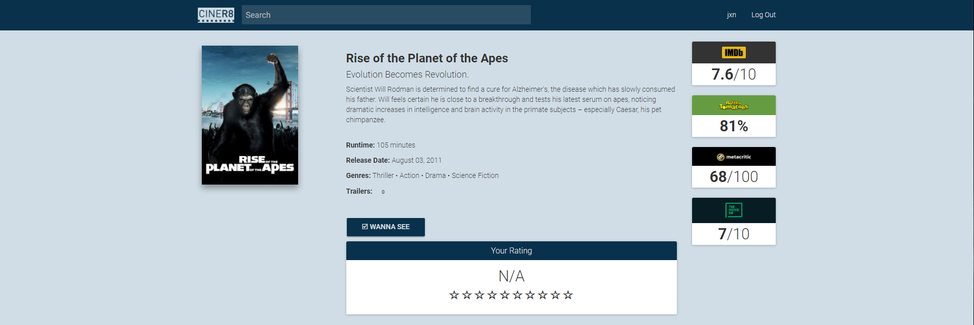The height and width of the screenshot is (325, 974).
Task: Click the Metacritic logo
Action: [734, 157]
